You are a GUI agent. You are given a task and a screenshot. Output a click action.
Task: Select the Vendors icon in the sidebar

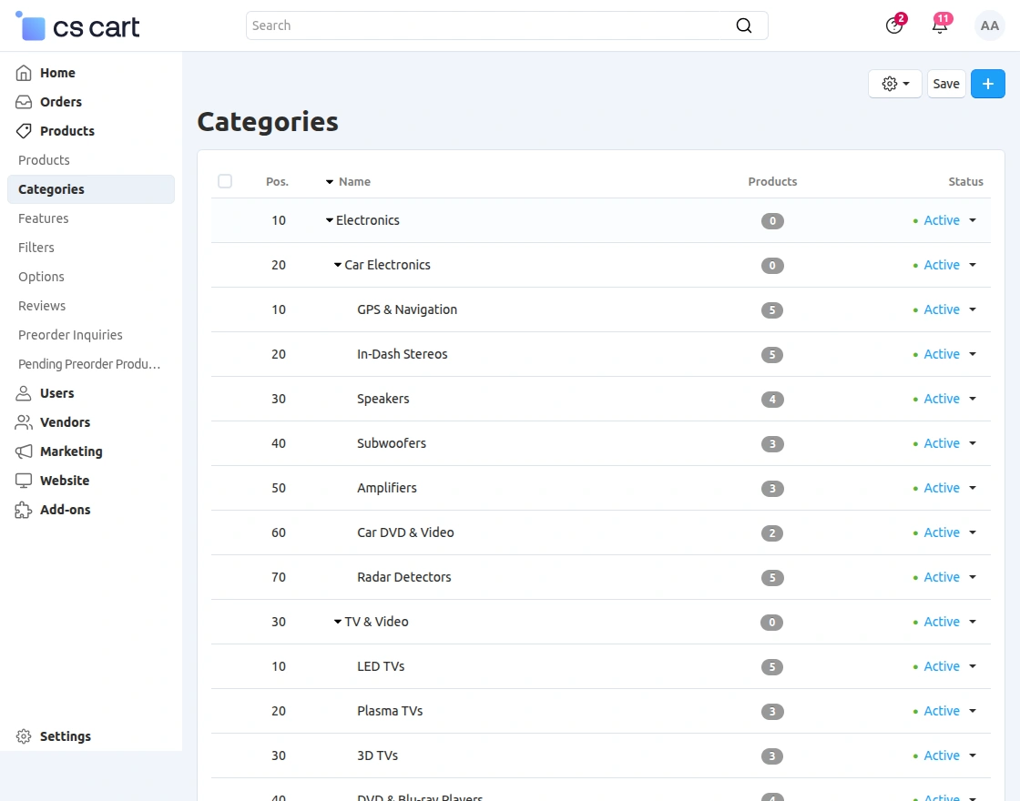[x=22, y=422]
